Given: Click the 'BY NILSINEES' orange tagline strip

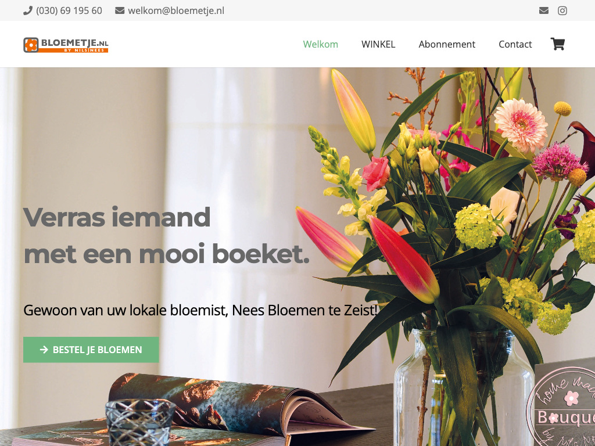Looking at the screenshot, I should 74,50.
